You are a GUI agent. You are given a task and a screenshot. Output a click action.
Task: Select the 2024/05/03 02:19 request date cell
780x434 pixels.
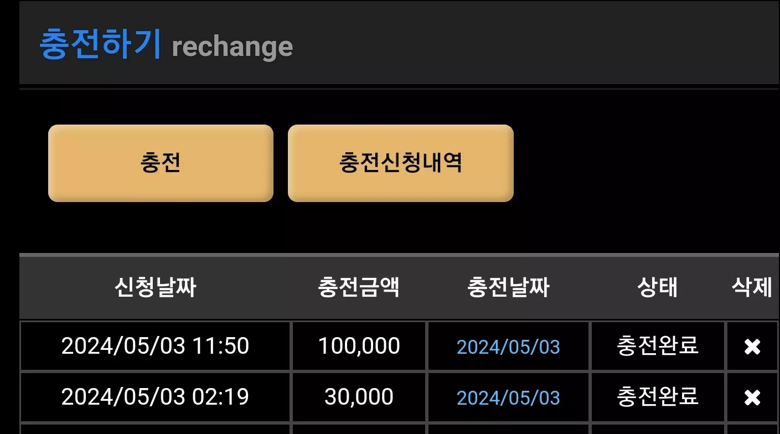(155, 397)
